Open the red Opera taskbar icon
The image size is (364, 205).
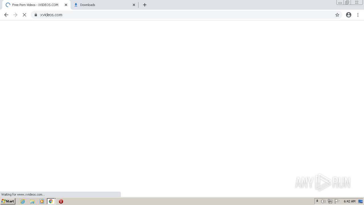pos(61,201)
